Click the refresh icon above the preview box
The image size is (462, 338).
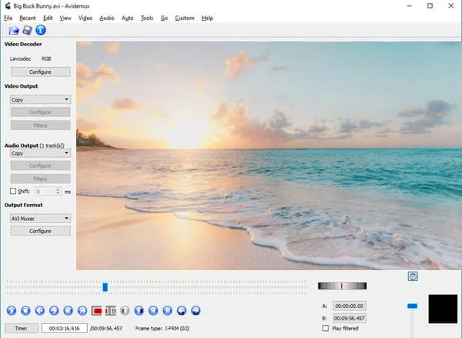point(413,276)
